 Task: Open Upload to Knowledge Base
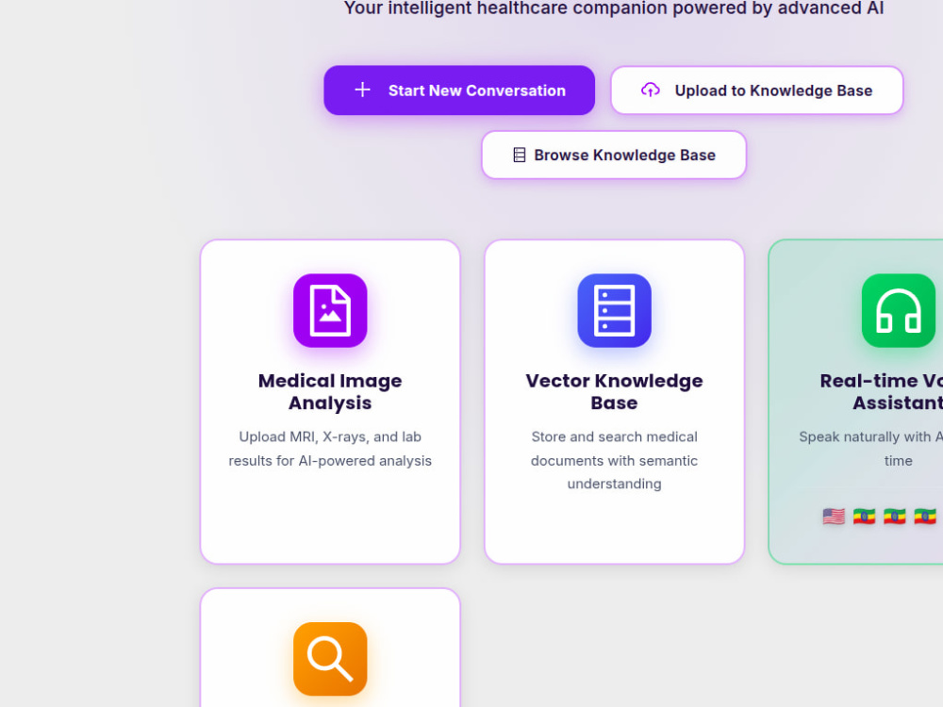tap(756, 90)
